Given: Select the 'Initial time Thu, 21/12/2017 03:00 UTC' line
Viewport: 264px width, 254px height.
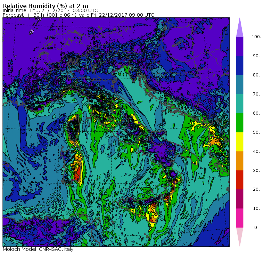Looking at the screenshot, I should click(x=50, y=11).
